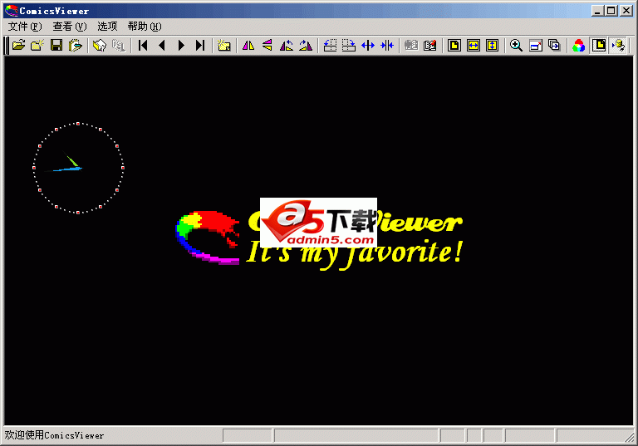Screen dimensions: 638x446
Task: Click the grayed-out open book icon
Action: [x=411, y=45]
